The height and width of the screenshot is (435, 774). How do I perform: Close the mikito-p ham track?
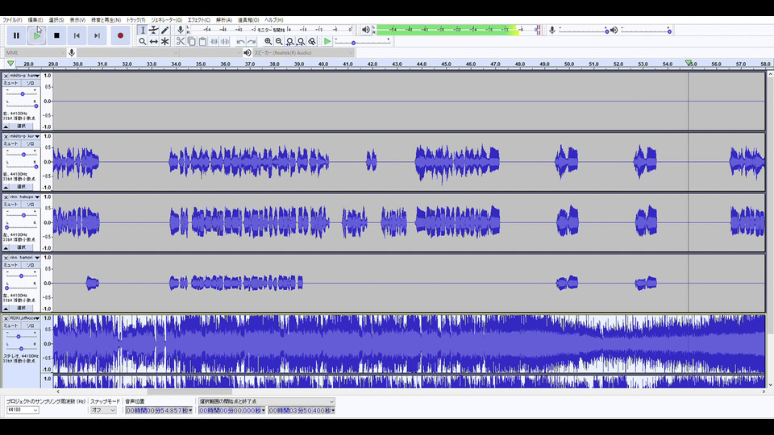click(6, 76)
